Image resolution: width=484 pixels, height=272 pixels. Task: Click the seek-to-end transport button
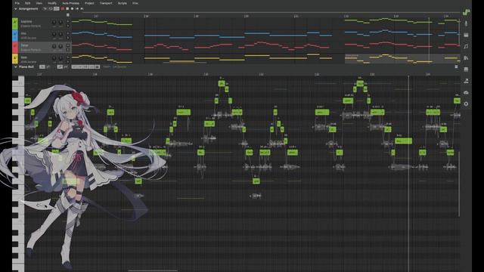click(x=82, y=8)
